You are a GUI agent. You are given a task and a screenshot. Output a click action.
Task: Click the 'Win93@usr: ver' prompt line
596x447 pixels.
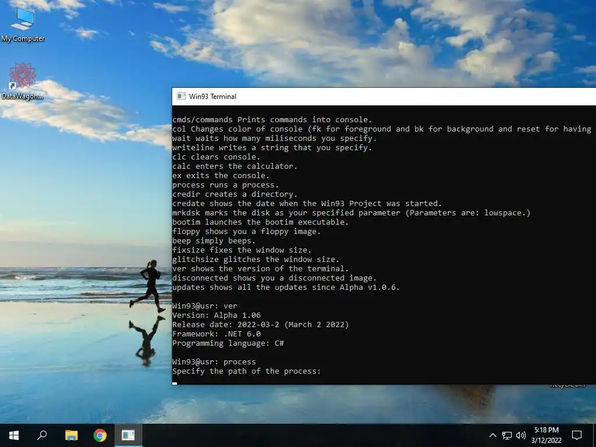[x=204, y=306]
